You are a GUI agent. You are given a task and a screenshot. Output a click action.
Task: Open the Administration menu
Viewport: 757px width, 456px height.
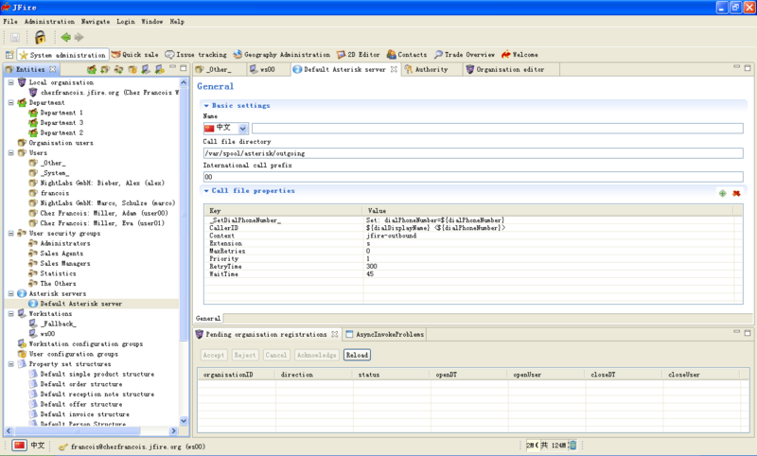tap(49, 21)
